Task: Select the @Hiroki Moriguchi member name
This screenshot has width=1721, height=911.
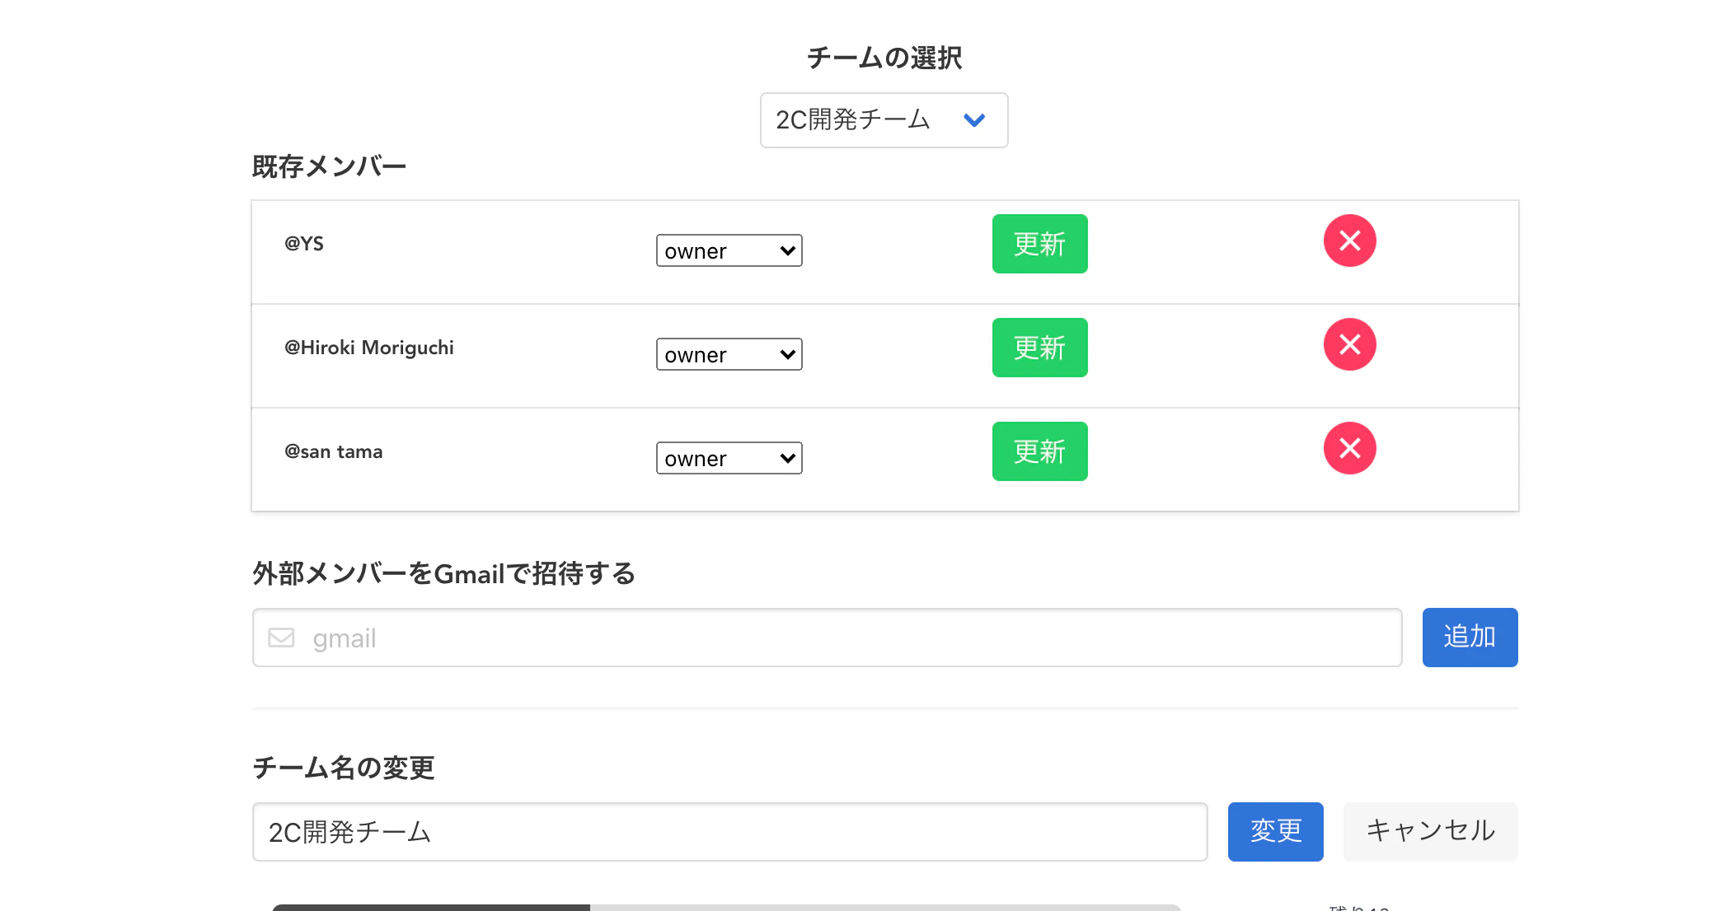Action: pyautogui.click(x=369, y=348)
